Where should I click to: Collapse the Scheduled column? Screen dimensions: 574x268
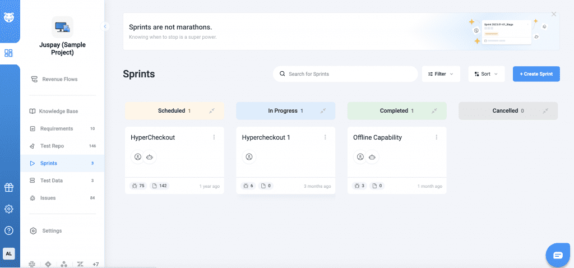coord(212,111)
